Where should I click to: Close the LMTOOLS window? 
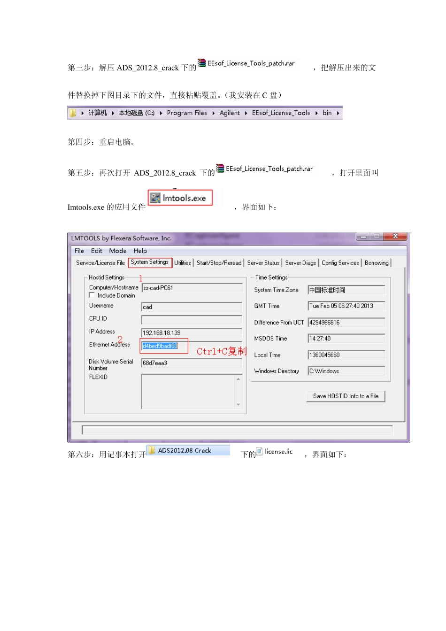395,236
